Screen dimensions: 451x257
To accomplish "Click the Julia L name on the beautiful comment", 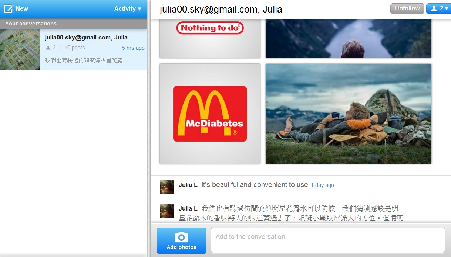I will pos(188,185).
